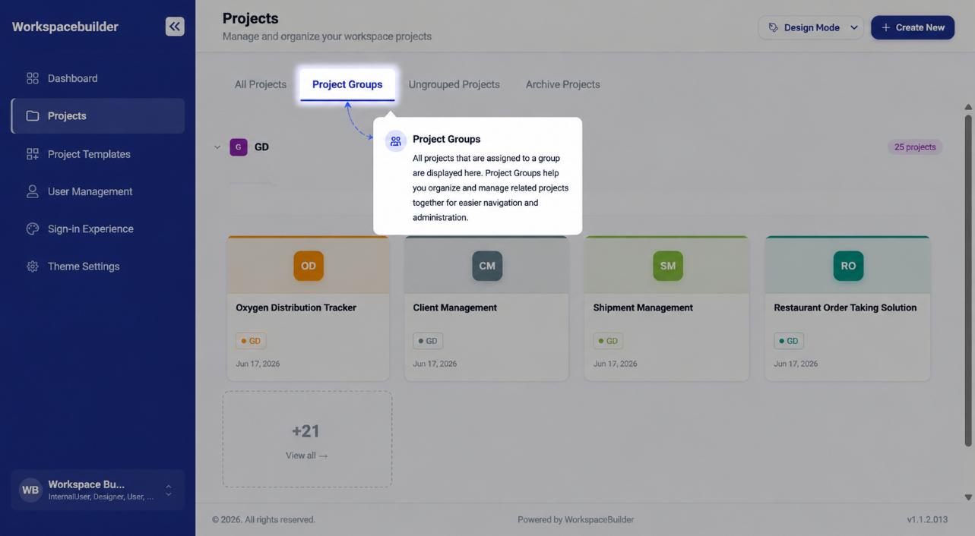Collapse the sidebar with double-chevron icon
This screenshot has height=536, width=975.
(175, 27)
